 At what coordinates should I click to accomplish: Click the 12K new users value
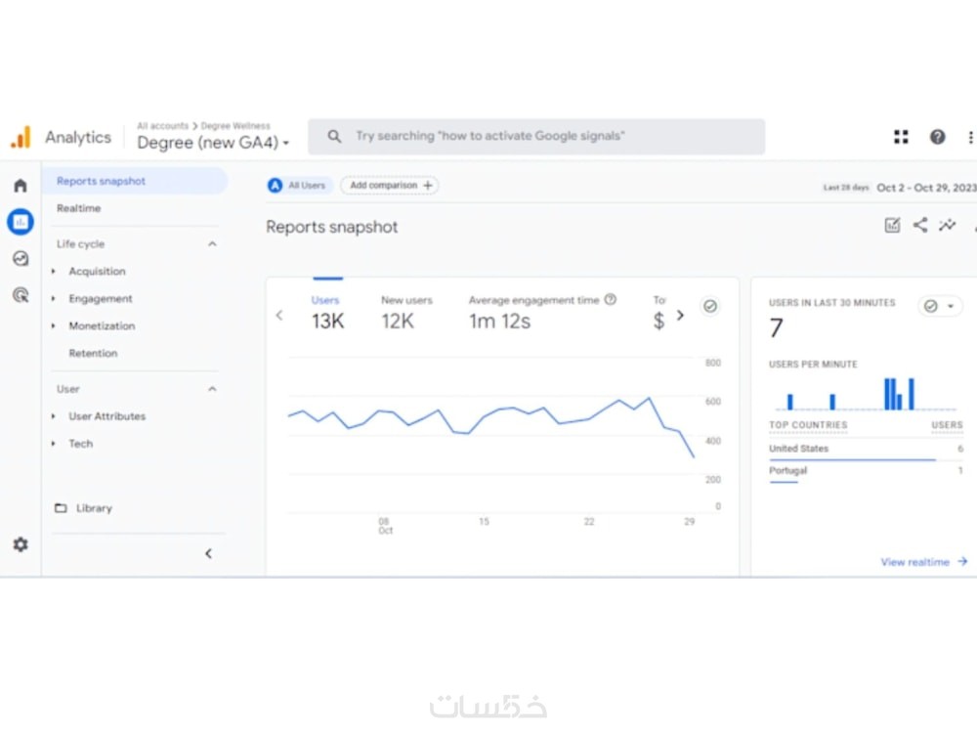pyautogui.click(x=398, y=321)
